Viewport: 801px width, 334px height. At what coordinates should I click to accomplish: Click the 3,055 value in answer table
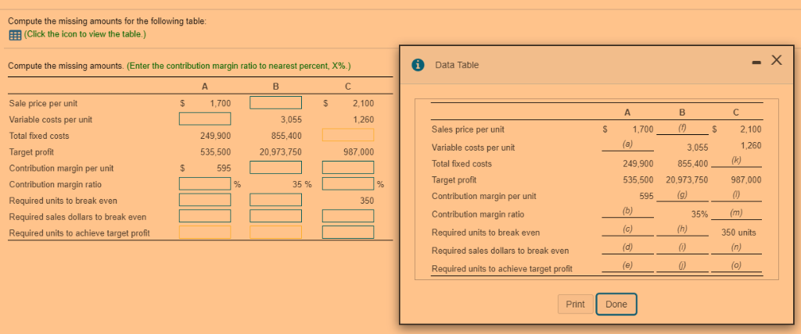(291, 119)
